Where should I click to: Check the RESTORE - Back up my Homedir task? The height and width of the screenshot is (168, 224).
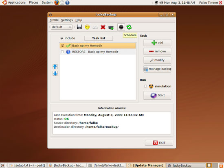[62, 52]
